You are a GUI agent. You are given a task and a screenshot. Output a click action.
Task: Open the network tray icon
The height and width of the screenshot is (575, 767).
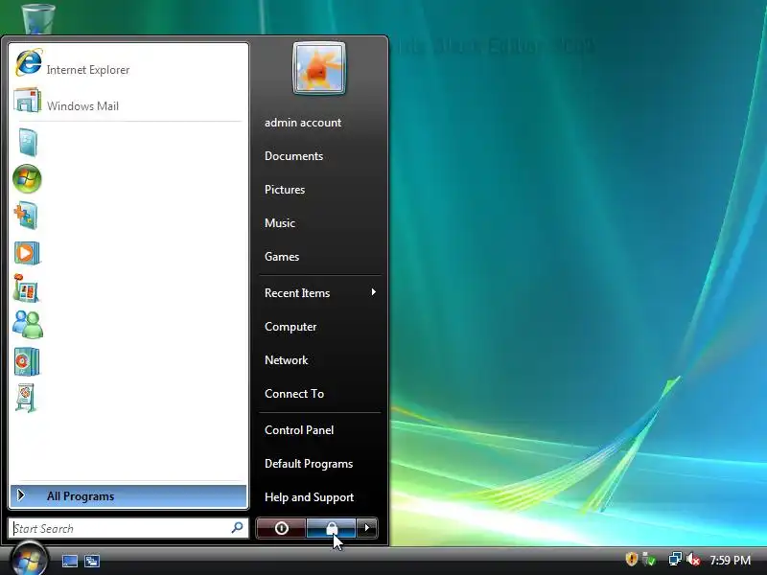pyautogui.click(x=675, y=559)
